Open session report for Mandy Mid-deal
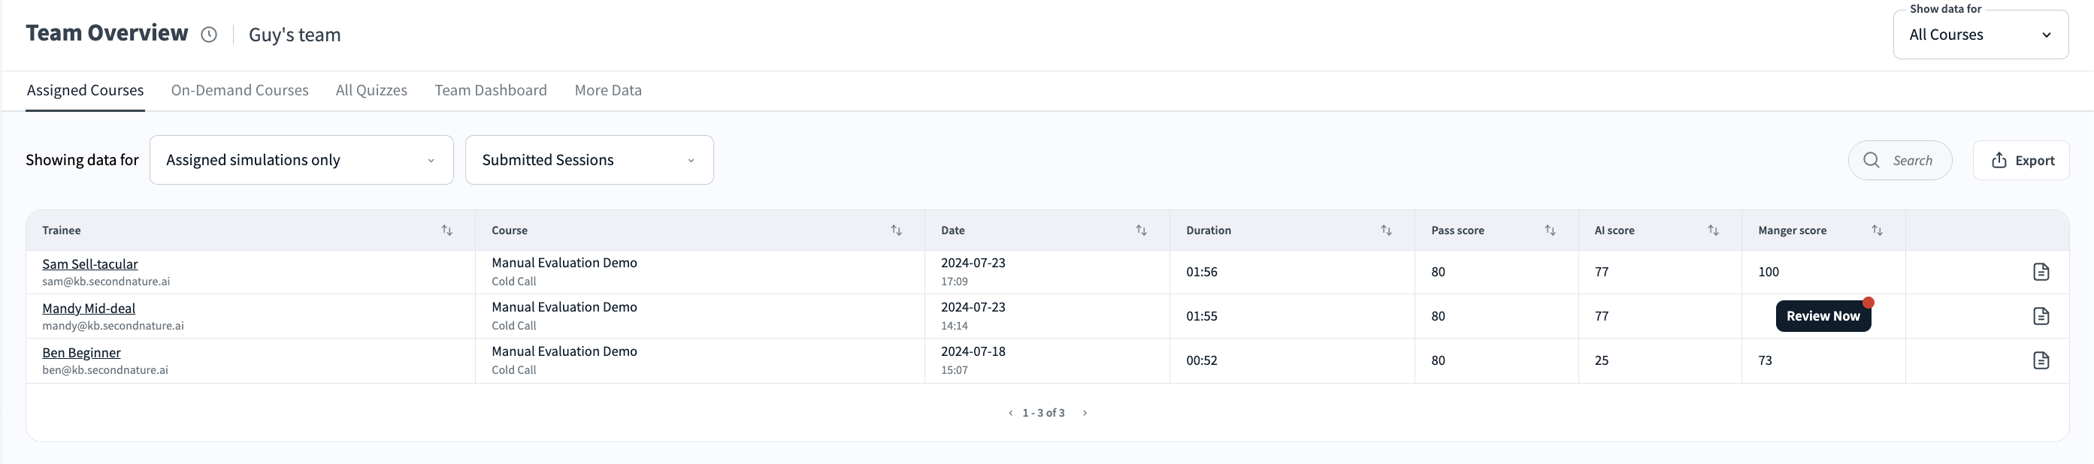The width and height of the screenshot is (2094, 464). coord(2041,316)
